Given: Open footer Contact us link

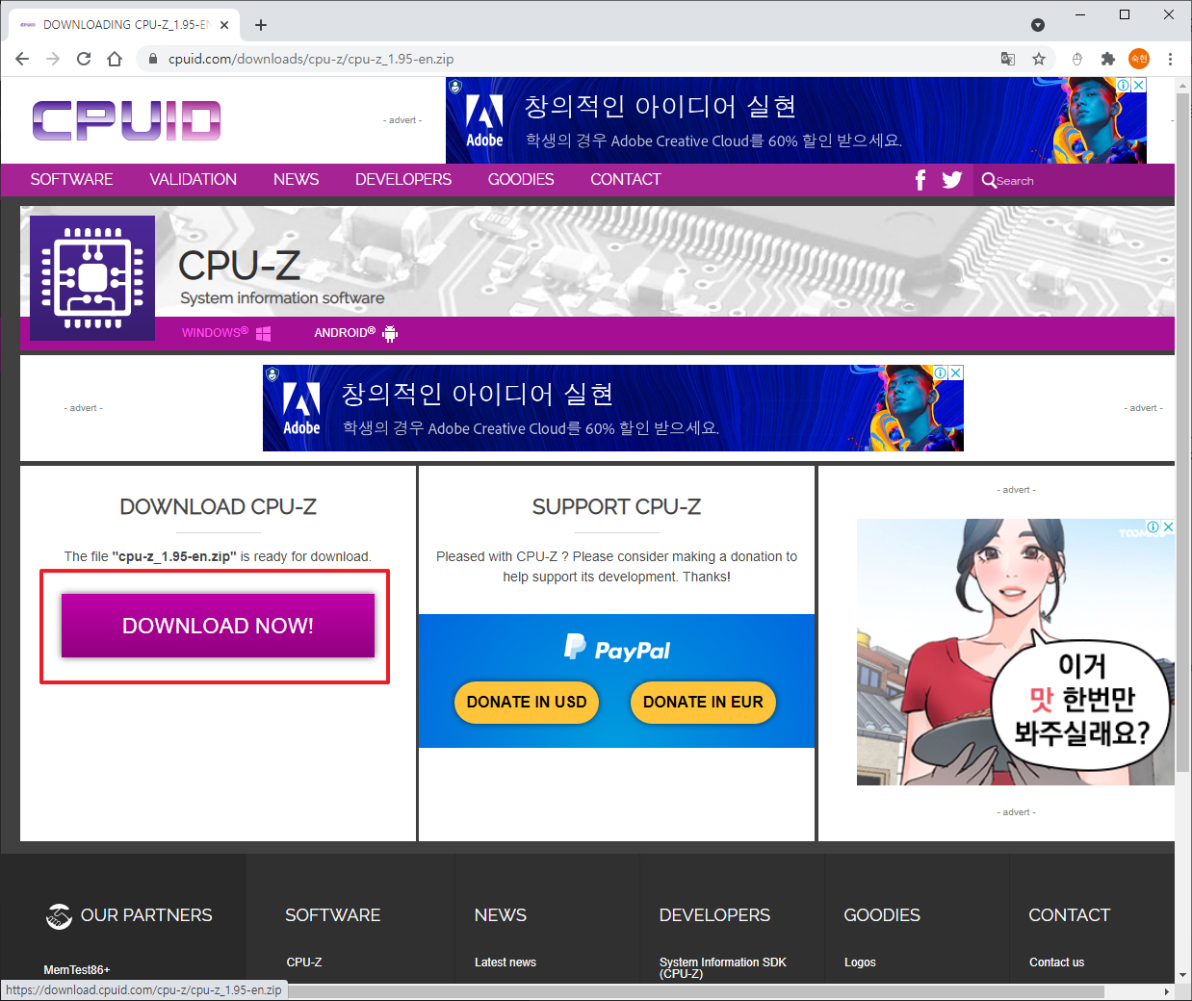Looking at the screenshot, I should 1056,962.
